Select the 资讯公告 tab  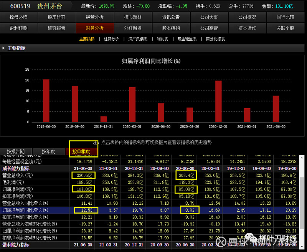pyautogui.click(x=171, y=17)
